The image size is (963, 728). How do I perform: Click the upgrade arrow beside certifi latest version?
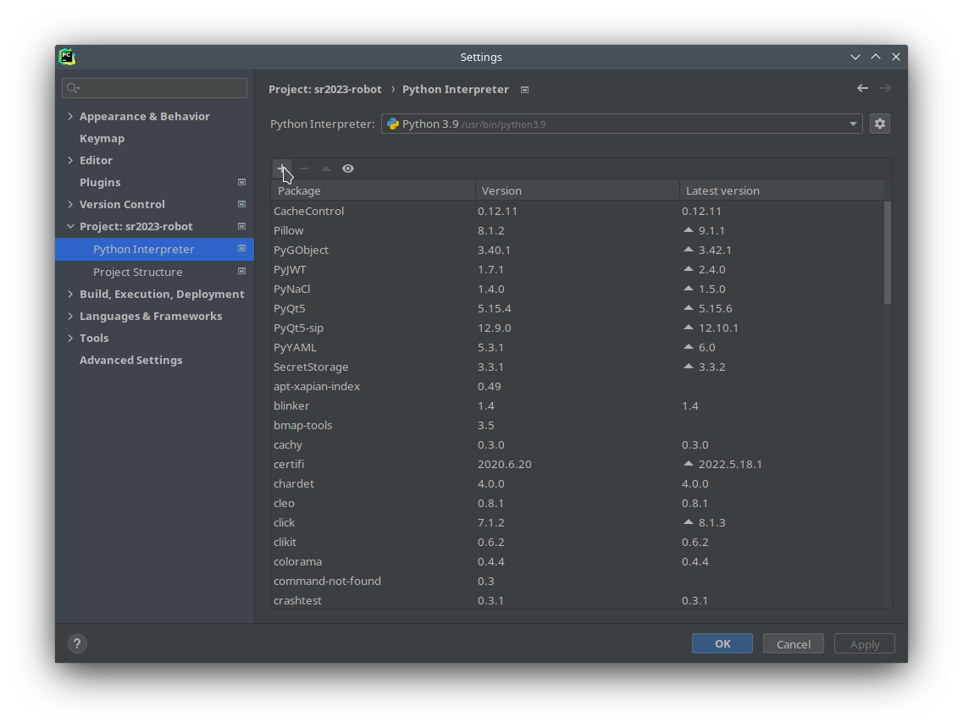pos(687,464)
